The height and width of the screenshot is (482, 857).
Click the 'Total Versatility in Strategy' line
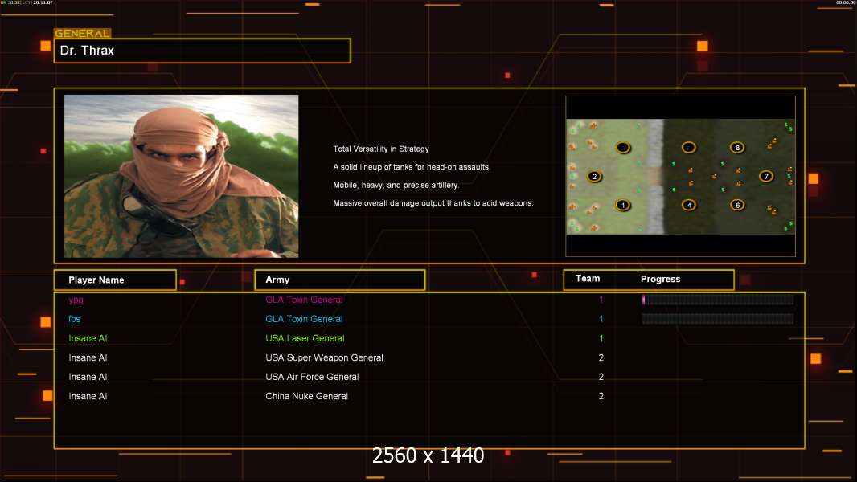[x=381, y=149]
